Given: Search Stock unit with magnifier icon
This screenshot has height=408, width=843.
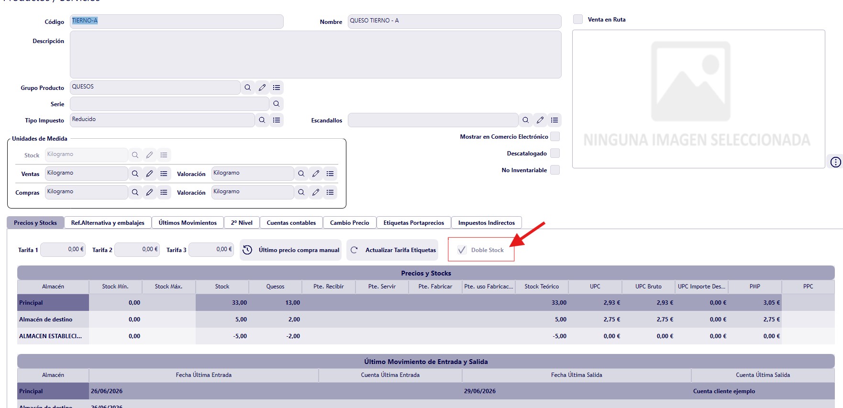Looking at the screenshot, I should click(135, 155).
